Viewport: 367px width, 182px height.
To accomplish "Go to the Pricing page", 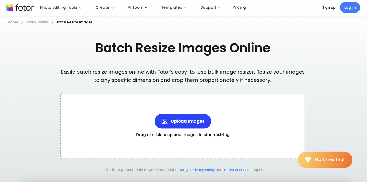I will [239, 7].
